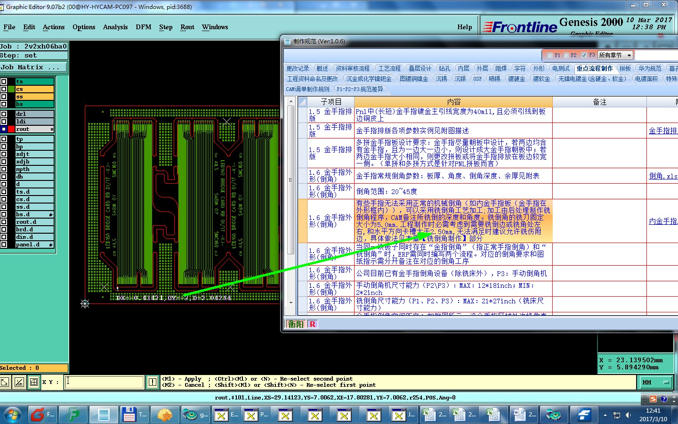Switch to the P1-P2-P3 规范差异 tab
This screenshot has height=424, width=678.
pos(360,89)
